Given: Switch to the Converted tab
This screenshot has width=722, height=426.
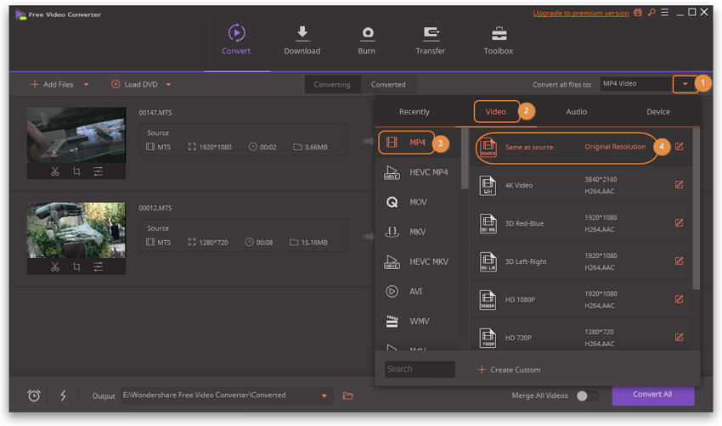Looking at the screenshot, I should (x=388, y=85).
